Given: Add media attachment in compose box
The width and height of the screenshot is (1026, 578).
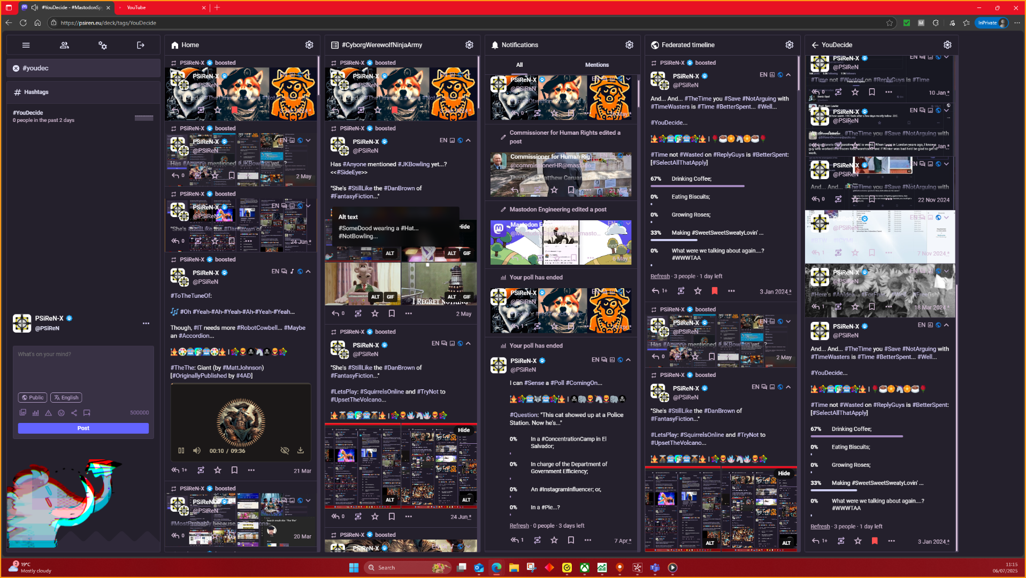Looking at the screenshot, I should click(x=22, y=413).
